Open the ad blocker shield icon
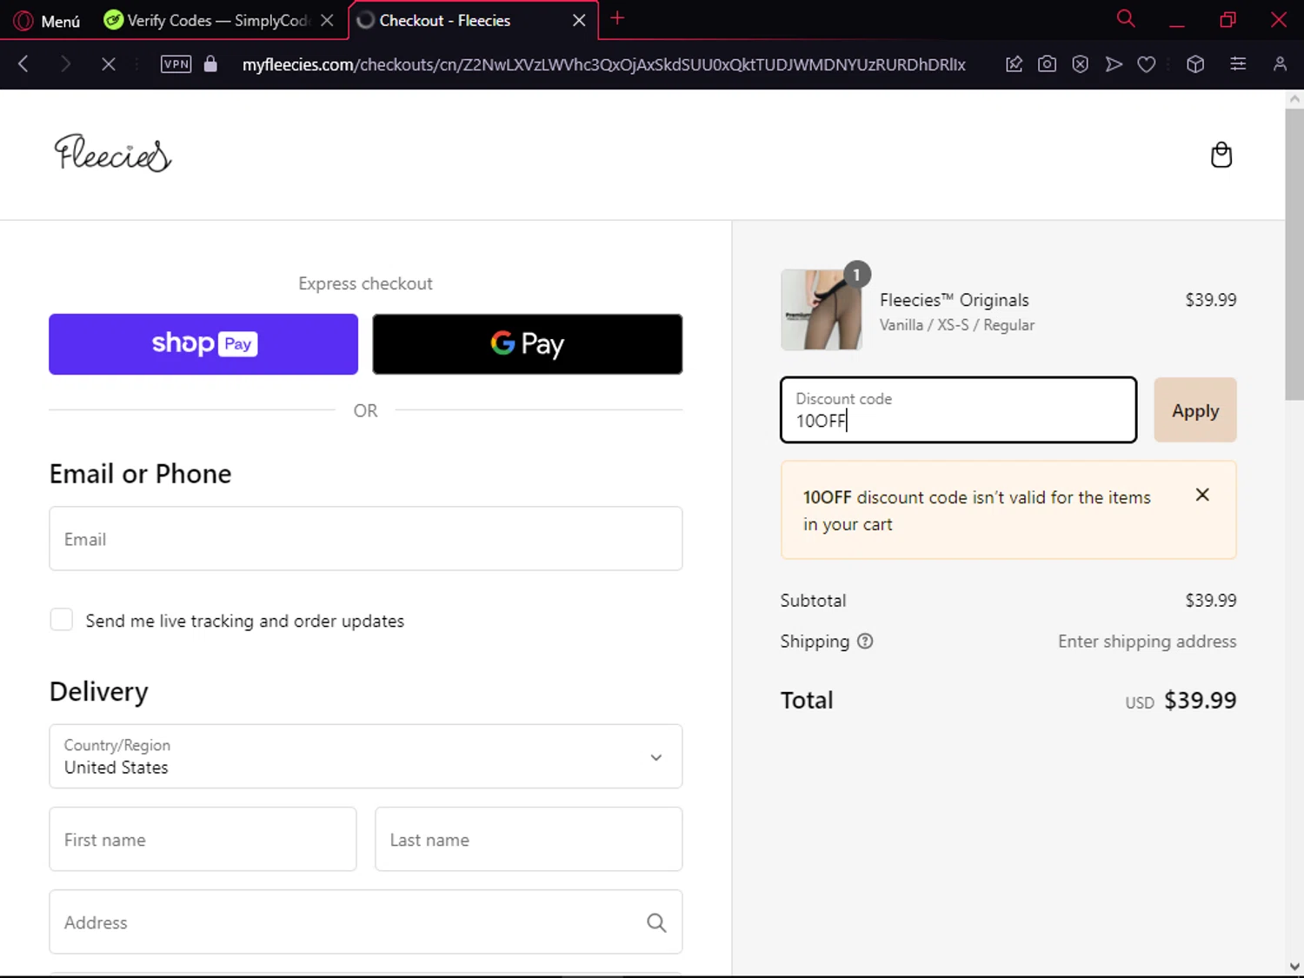This screenshot has width=1304, height=978. coord(1080,63)
